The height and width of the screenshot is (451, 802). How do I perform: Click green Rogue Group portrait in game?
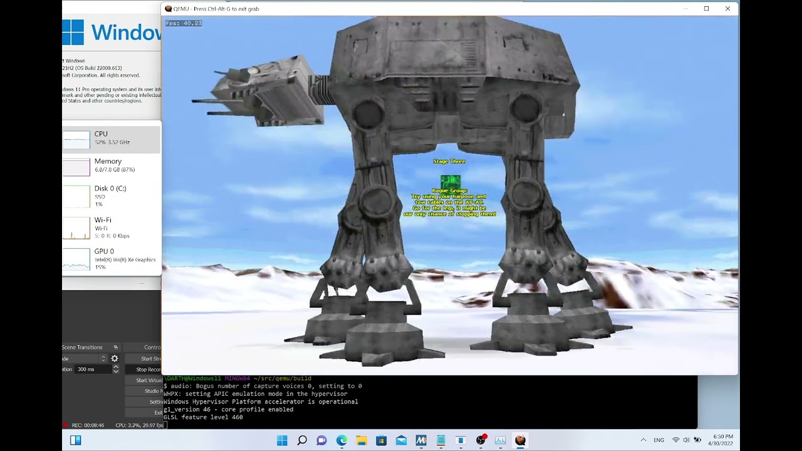click(x=450, y=181)
